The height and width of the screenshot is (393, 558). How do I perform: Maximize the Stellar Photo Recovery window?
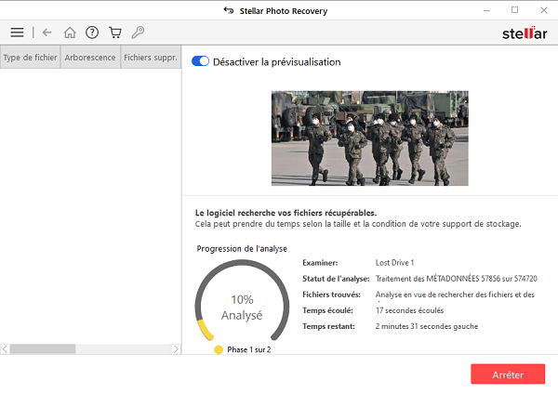pyautogui.click(x=514, y=10)
